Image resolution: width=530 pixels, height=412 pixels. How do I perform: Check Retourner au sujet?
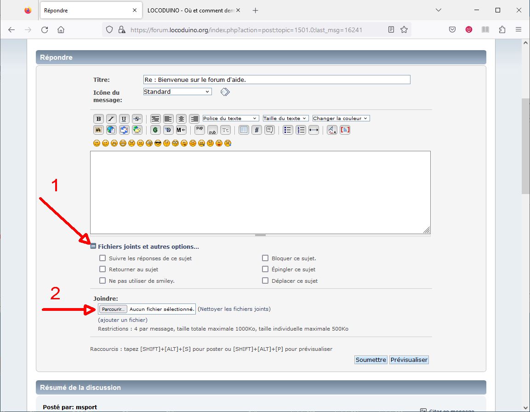tap(103, 269)
